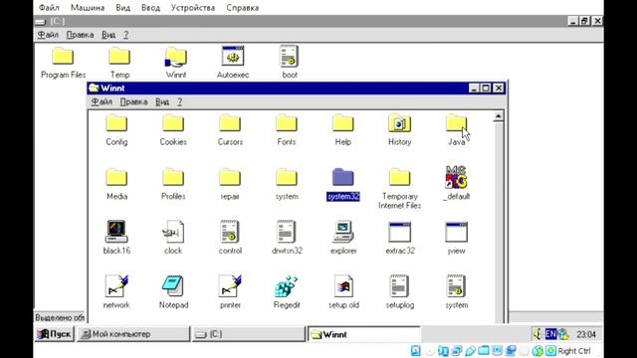Viewport: 637px width, 358px height.
Task: Click the Winnt taskbar button
Action: (364, 334)
